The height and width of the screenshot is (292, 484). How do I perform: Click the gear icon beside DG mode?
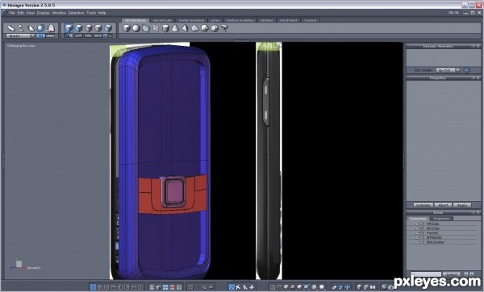point(467,71)
